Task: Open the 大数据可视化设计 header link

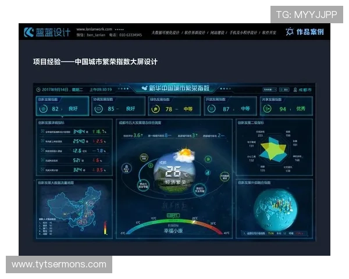Action: tap(165, 33)
